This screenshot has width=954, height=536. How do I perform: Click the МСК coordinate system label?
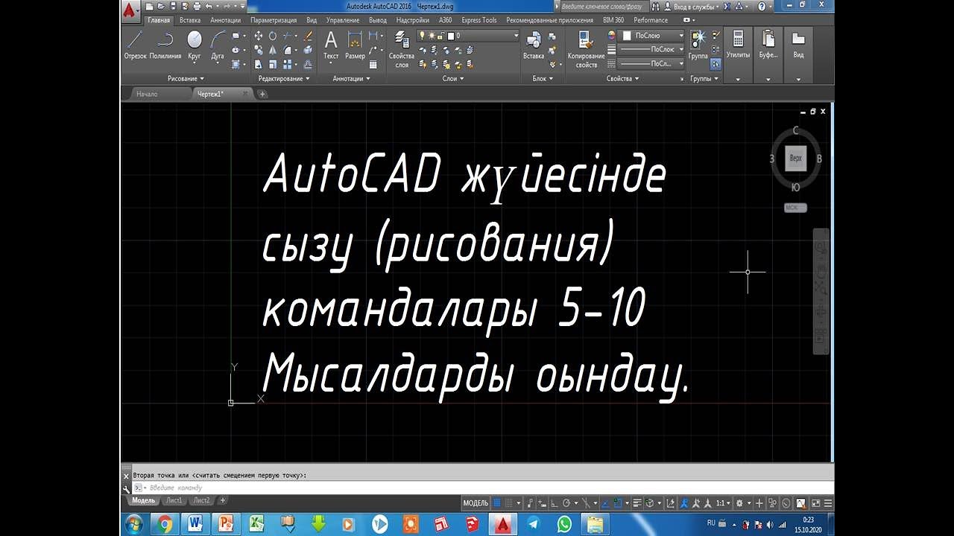pyautogui.click(x=795, y=208)
